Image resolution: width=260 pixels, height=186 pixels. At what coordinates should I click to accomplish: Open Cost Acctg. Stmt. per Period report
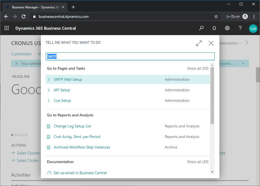(77, 137)
